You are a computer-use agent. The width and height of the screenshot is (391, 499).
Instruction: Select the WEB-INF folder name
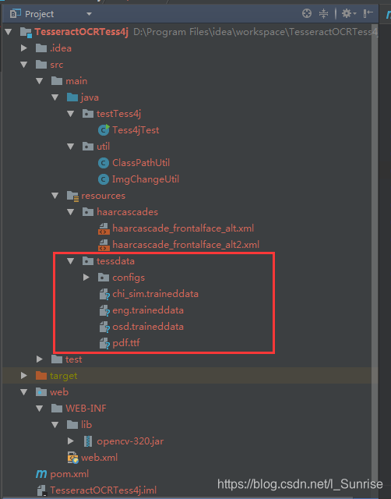[86, 409]
